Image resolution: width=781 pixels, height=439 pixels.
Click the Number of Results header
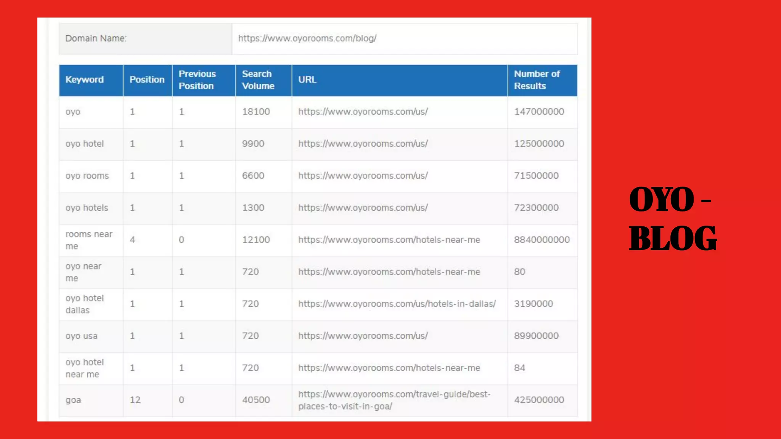(537, 80)
